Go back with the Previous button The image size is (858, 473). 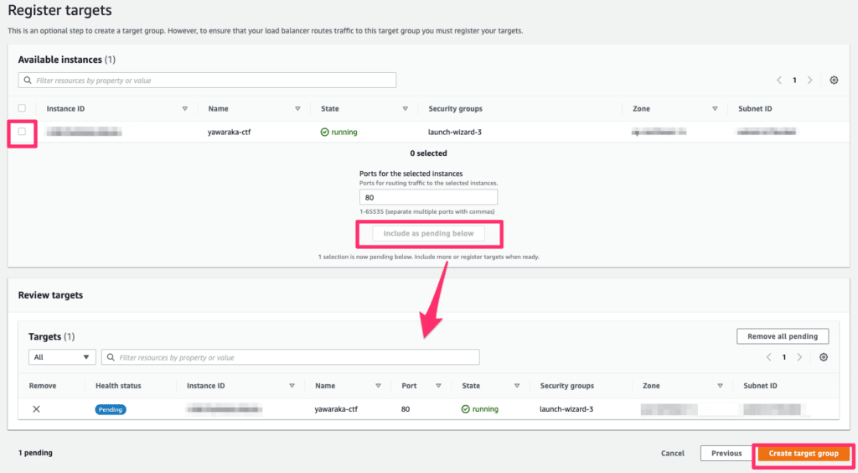pyautogui.click(x=726, y=453)
